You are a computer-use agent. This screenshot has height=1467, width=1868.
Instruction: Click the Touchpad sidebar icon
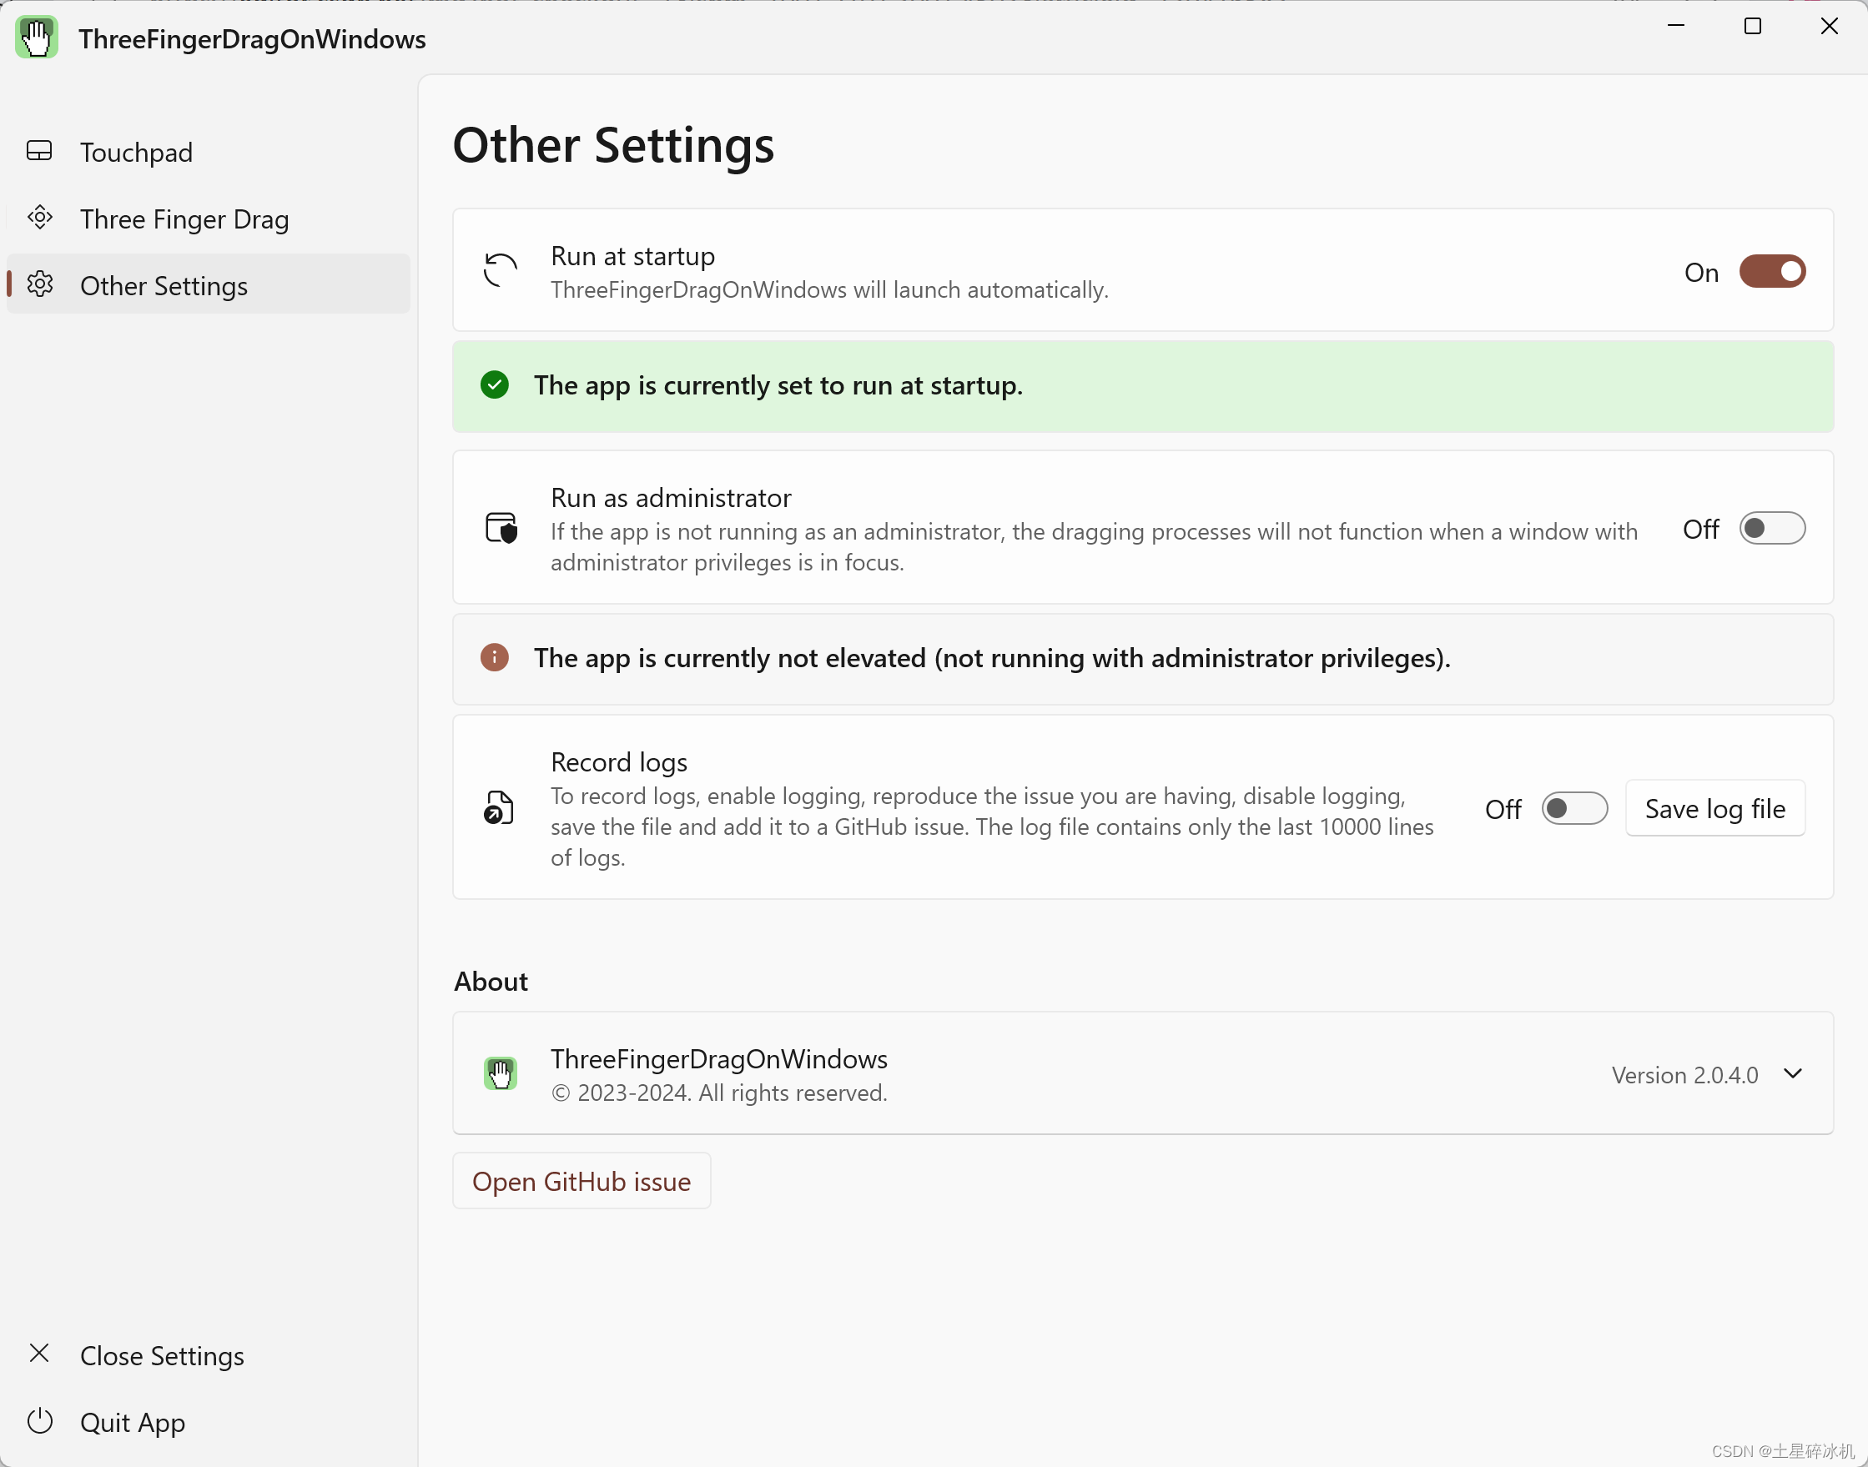point(39,151)
